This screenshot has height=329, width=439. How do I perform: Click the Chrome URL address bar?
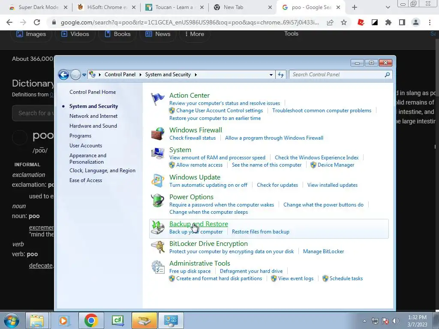(189, 22)
